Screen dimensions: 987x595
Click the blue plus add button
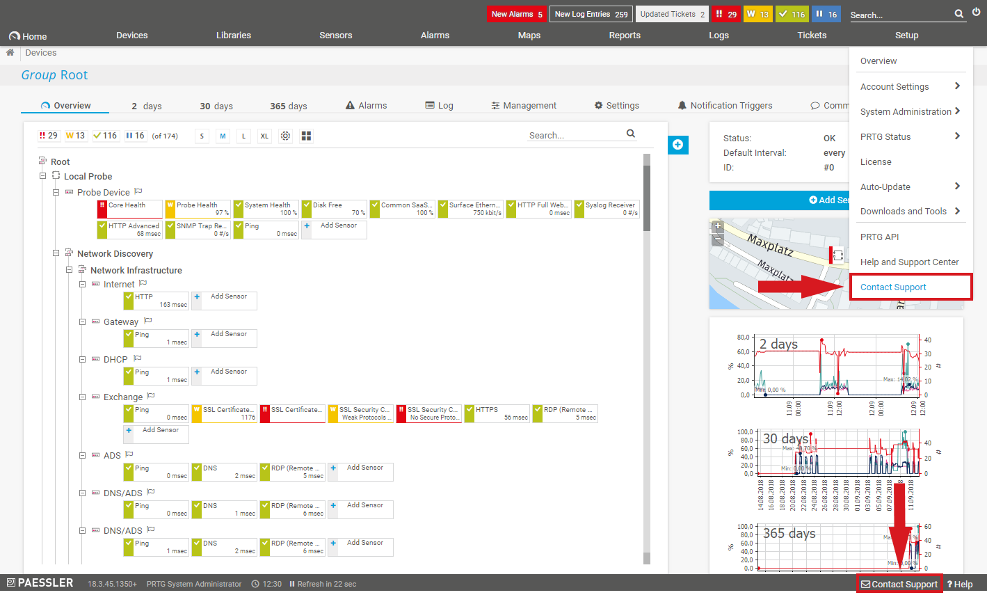[677, 145]
